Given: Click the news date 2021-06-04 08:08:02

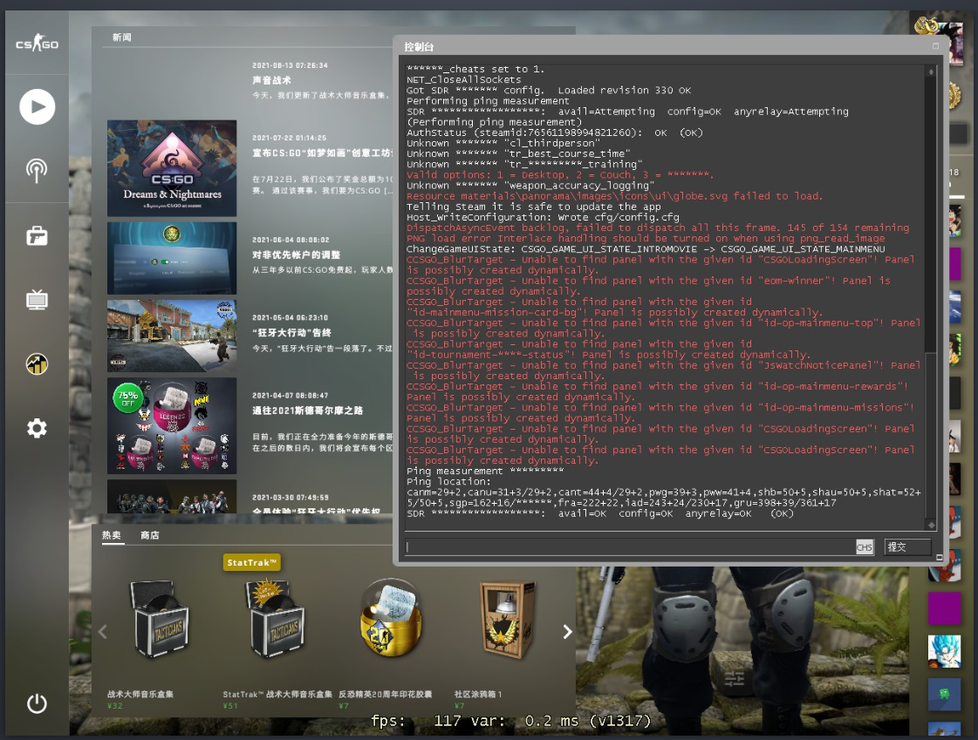Looking at the screenshot, I should [291, 240].
